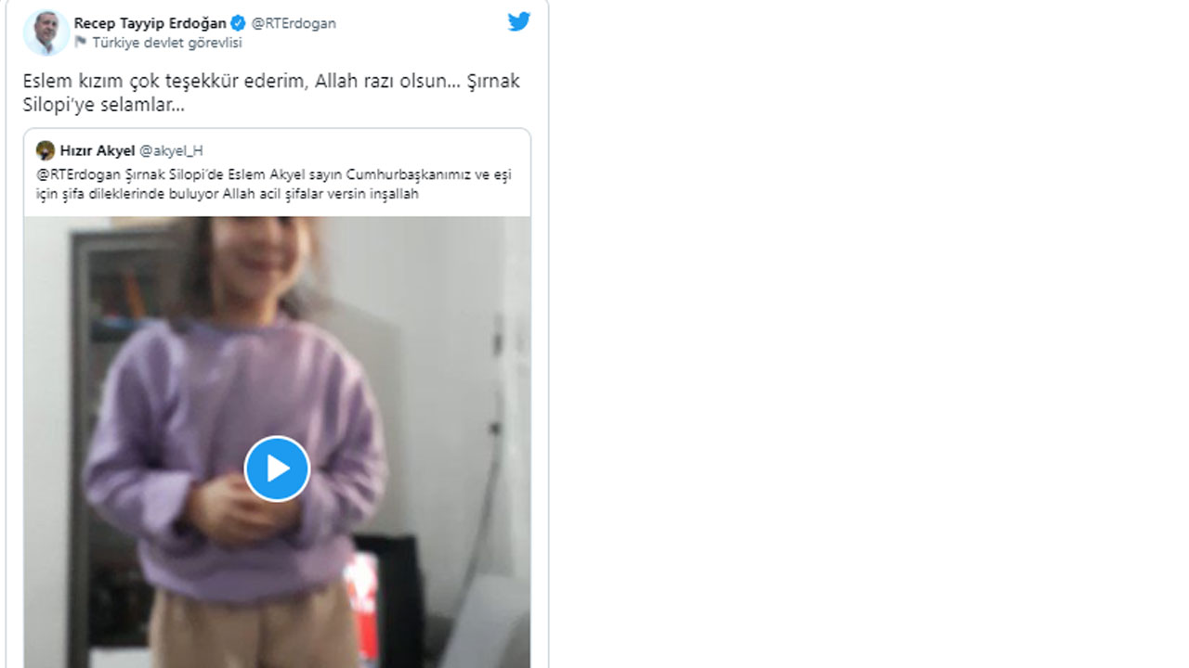Click the video thumbnail on the purple sweater

(x=186, y=399)
